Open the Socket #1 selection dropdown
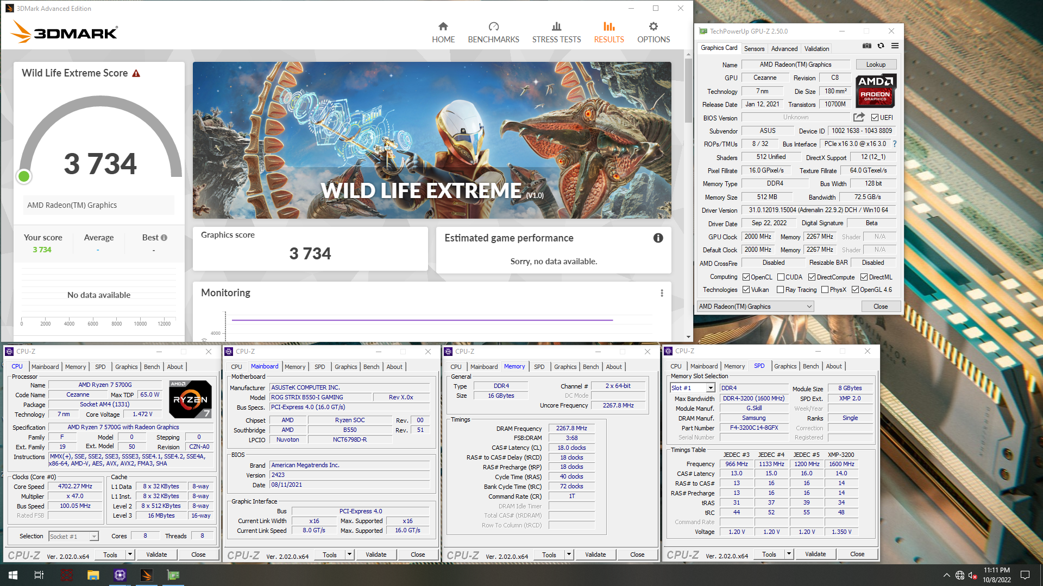The width and height of the screenshot is (1043, 586). (73, 536)
